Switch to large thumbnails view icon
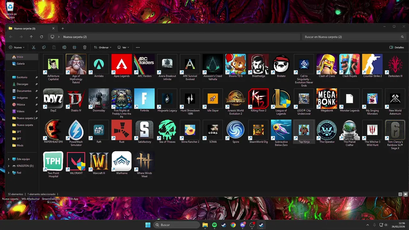The height and width of the screenshot is (230, 409). [405, 194]
